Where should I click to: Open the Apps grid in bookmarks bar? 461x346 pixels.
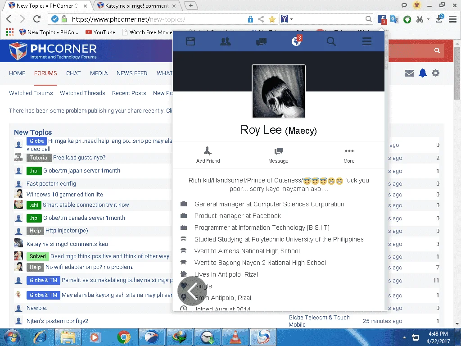click(10, 32)
